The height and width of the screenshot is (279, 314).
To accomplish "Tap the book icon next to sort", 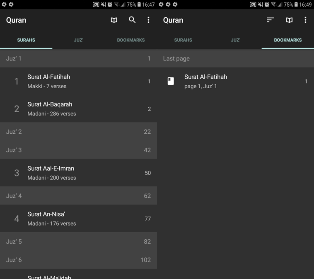I will pos(289,20).
